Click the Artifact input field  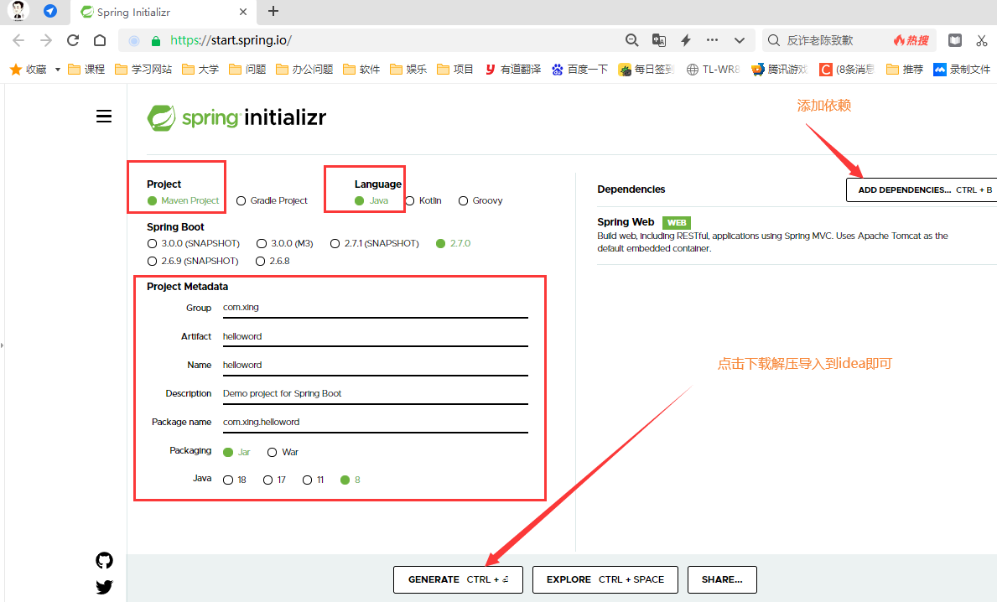375,336
